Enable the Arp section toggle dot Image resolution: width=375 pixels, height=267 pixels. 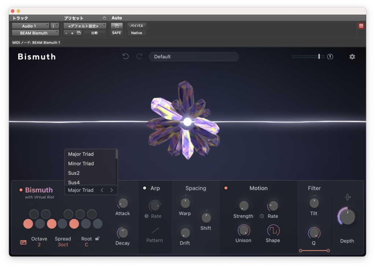tap(144, 188)
